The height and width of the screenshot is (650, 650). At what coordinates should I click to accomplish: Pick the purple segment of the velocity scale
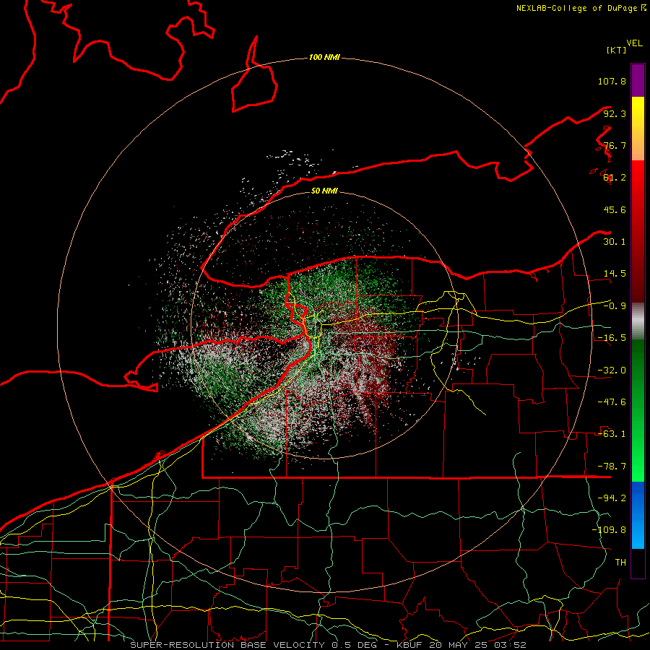[638, 80]
